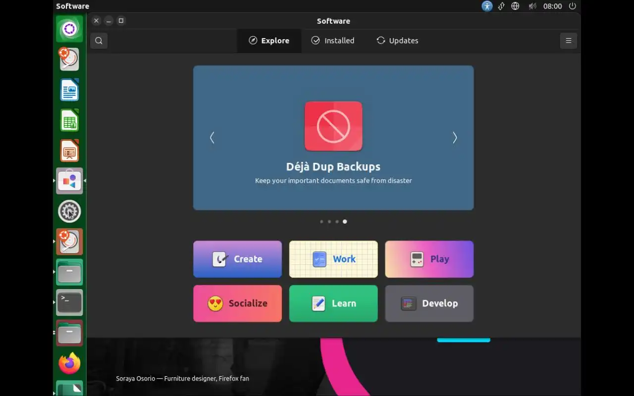The height and width of the screenshot is (396, 634).
Task: Select the second carousel page dot
Action: [x=329, y=222]
